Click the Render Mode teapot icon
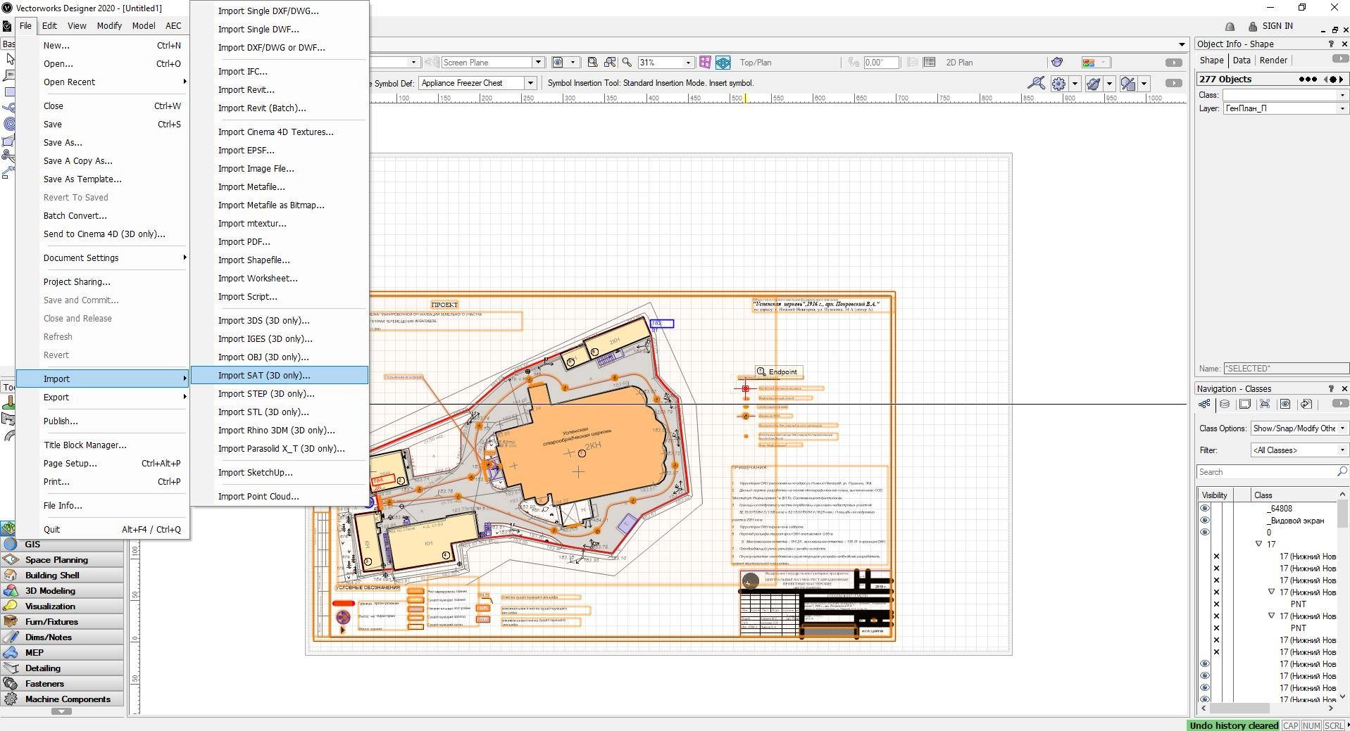The width and height of the screenshot is (1350, 731). click(1056, 63)
